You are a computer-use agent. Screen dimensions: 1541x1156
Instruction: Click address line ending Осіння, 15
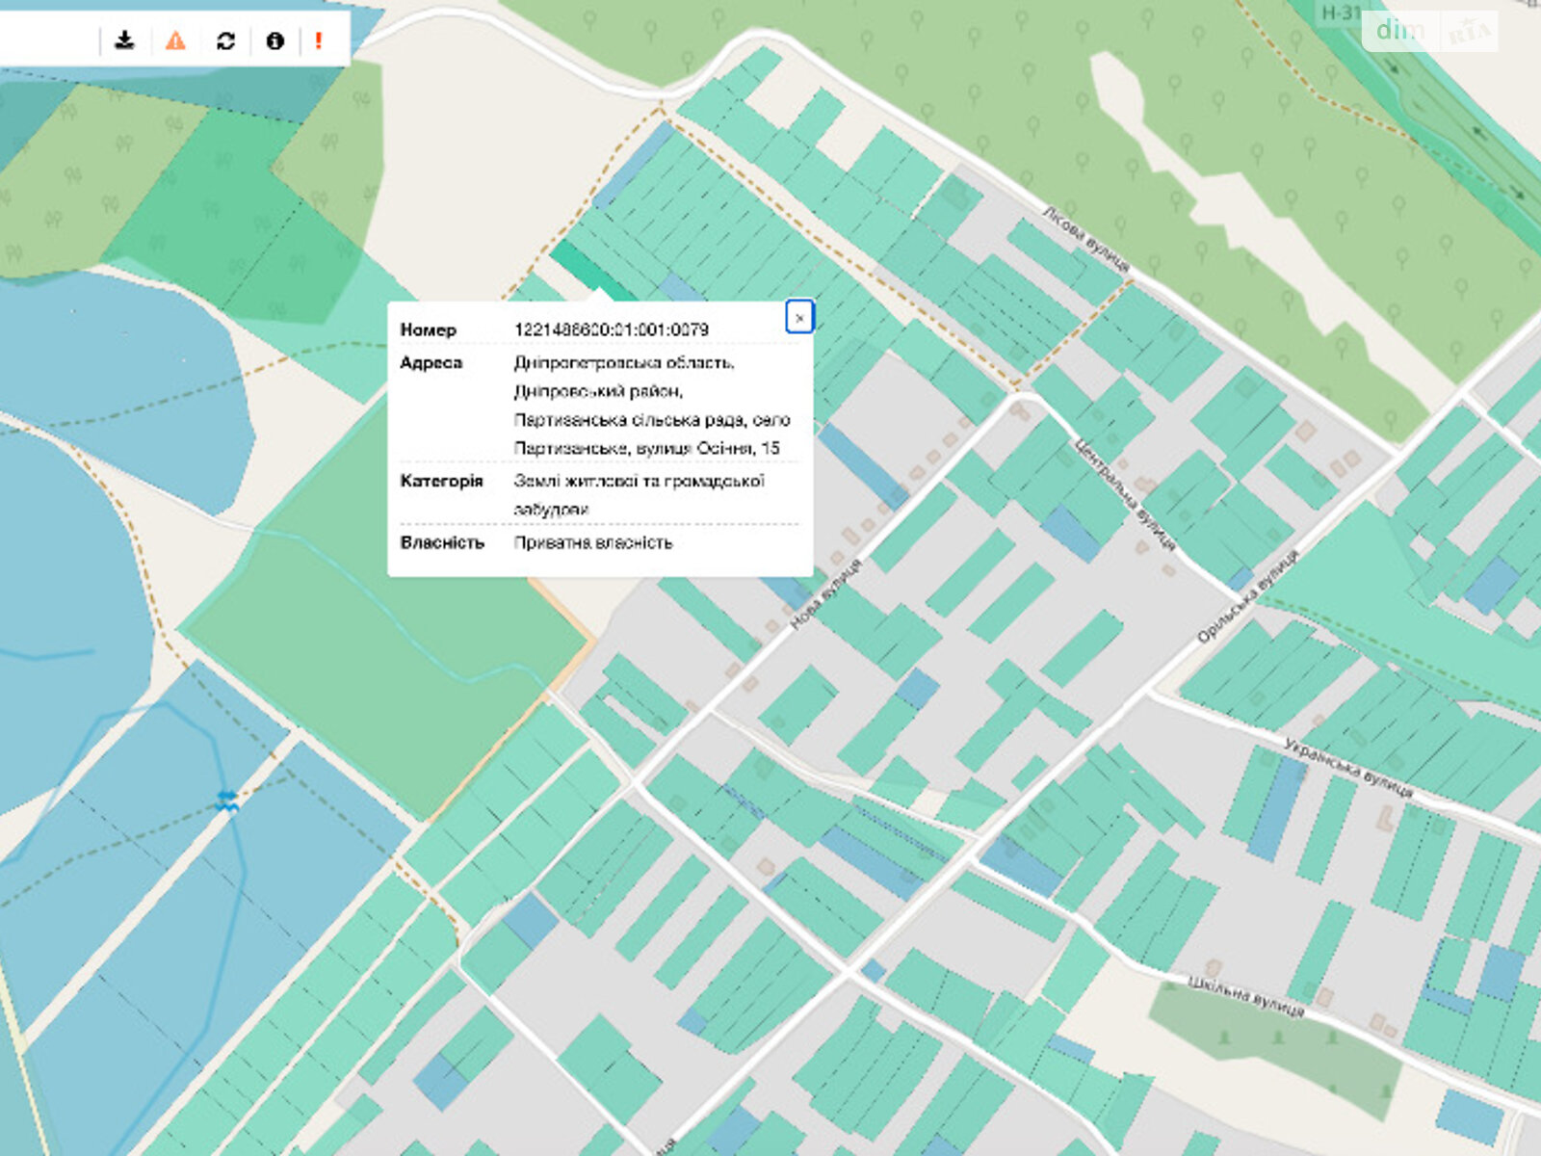coord(646,448)
